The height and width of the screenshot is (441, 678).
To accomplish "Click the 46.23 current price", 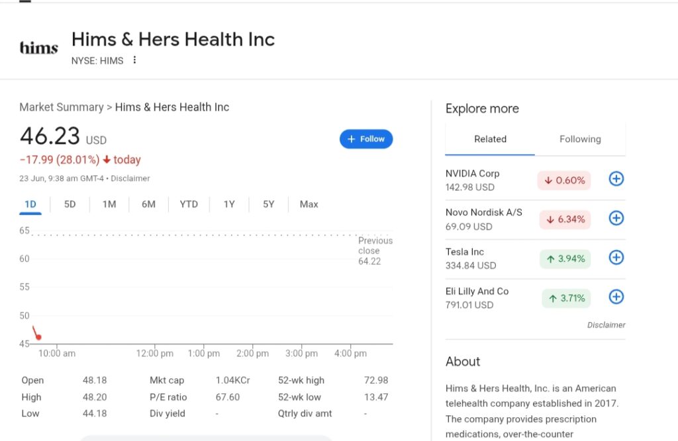I will click(50, 136).
